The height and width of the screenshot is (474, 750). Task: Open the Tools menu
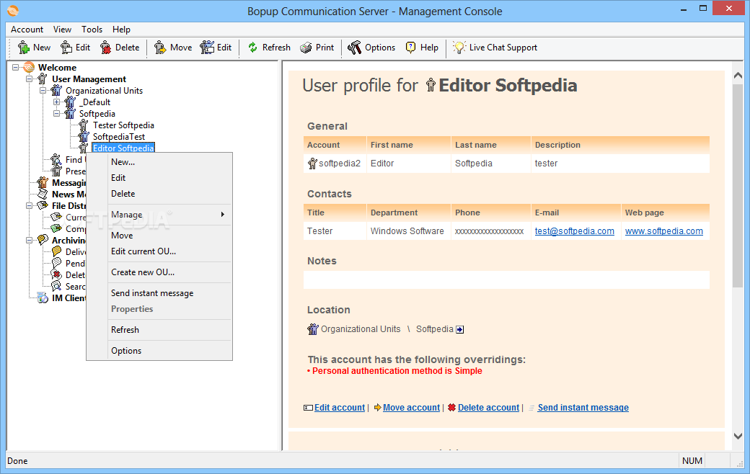point(92,30)
